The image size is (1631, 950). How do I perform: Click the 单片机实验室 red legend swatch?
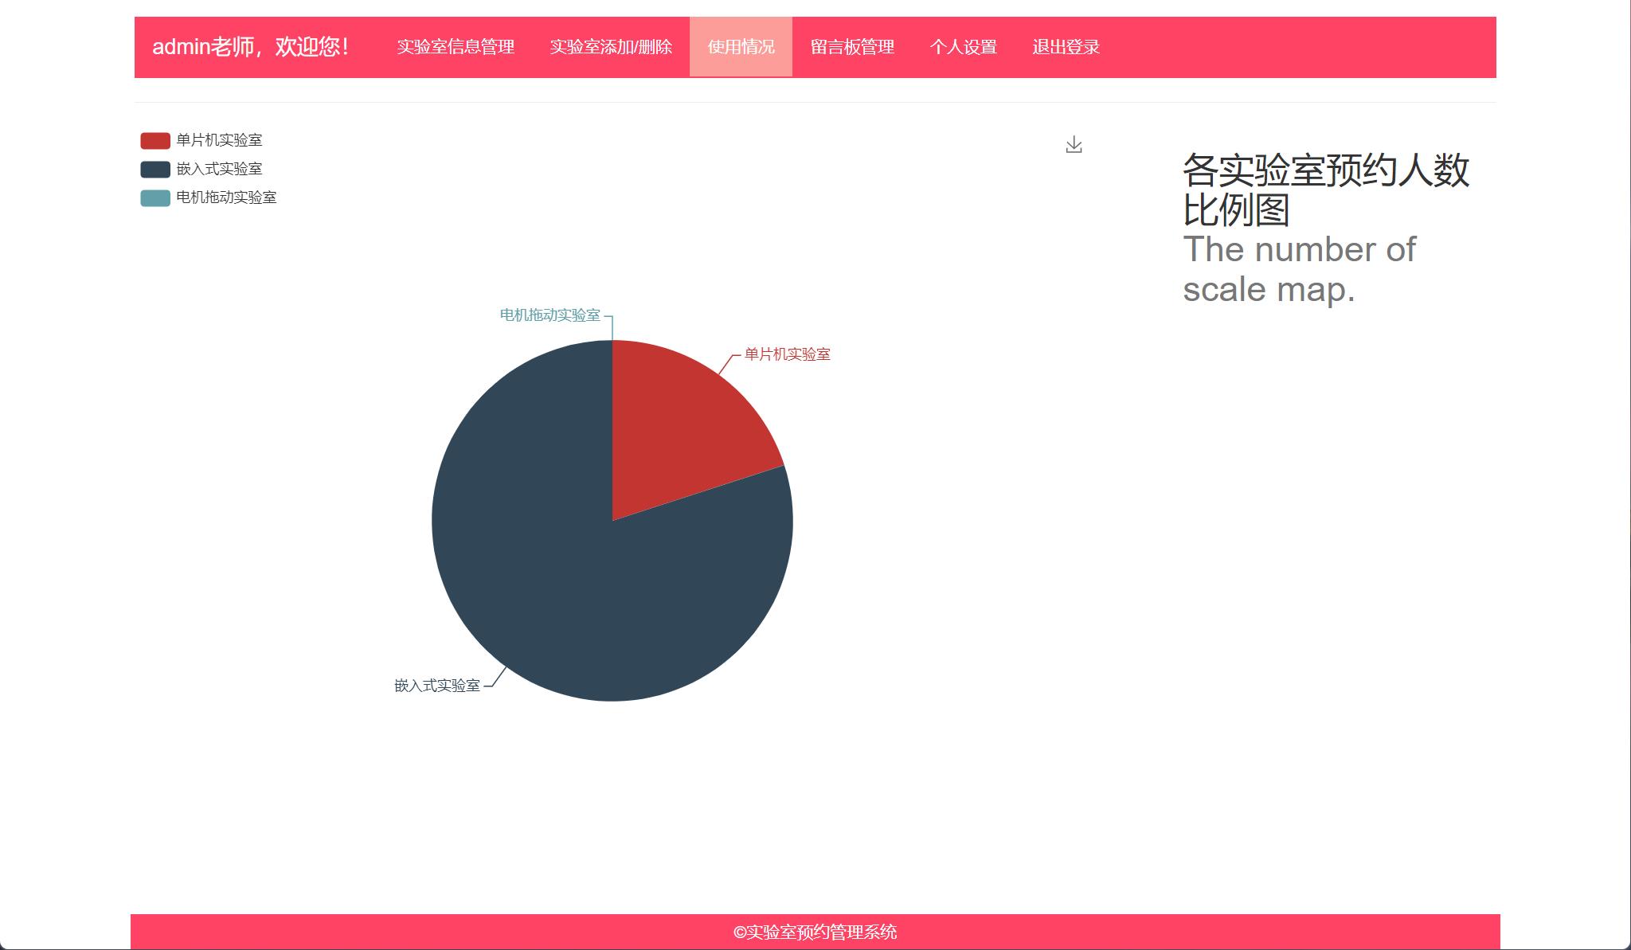(x=154, y=140)
